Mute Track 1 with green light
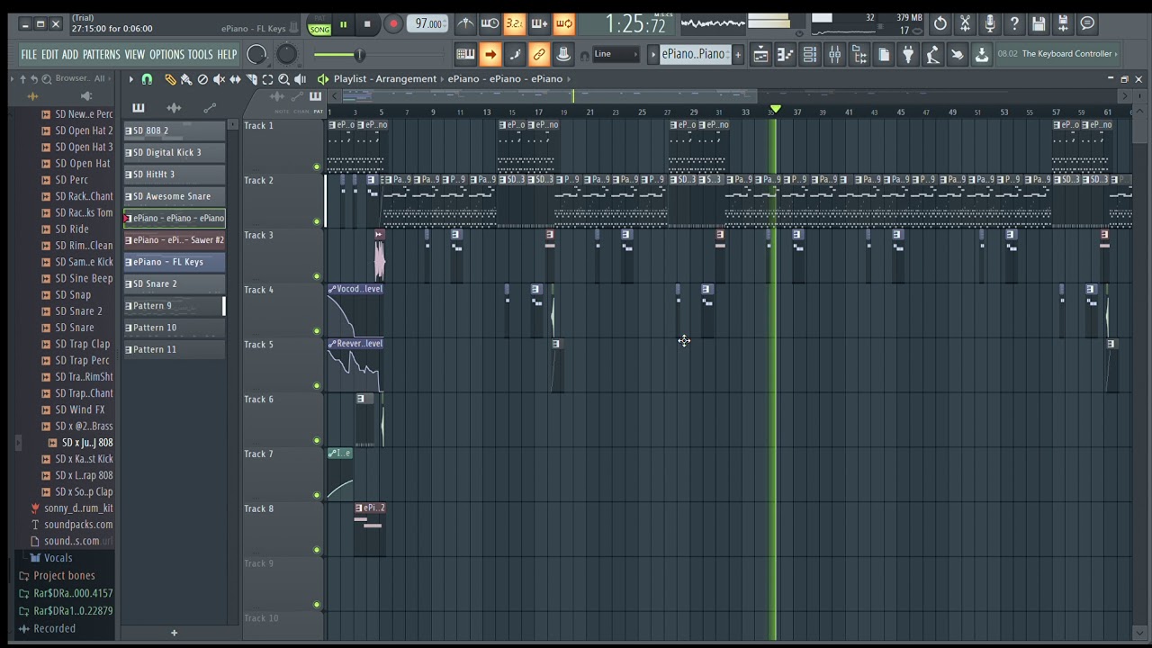The image size is (1152, 648). (316, 166)
